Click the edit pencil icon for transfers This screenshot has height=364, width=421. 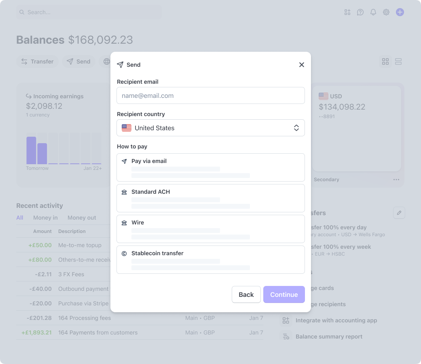click(399, 213)
